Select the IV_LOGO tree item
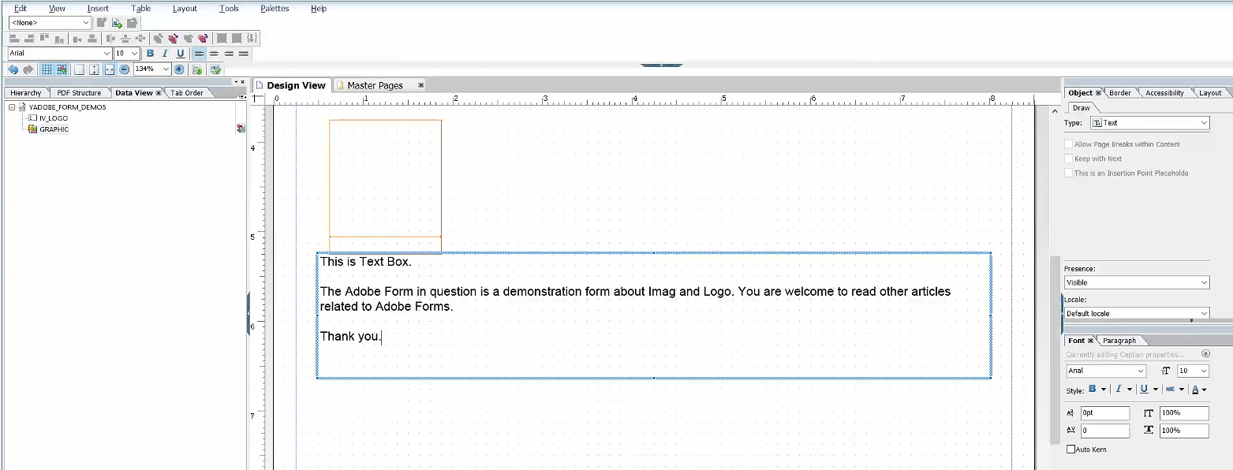Image resolution: width=1233 pixels, height=470 pixels. [54, 118]
